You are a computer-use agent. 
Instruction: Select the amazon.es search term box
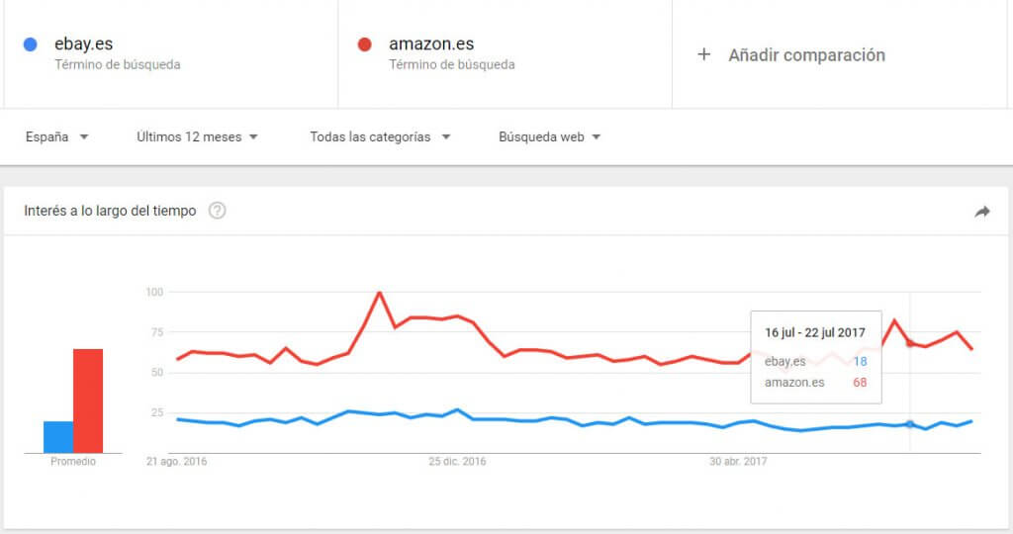pyautogui.click(x=505, y=53)
